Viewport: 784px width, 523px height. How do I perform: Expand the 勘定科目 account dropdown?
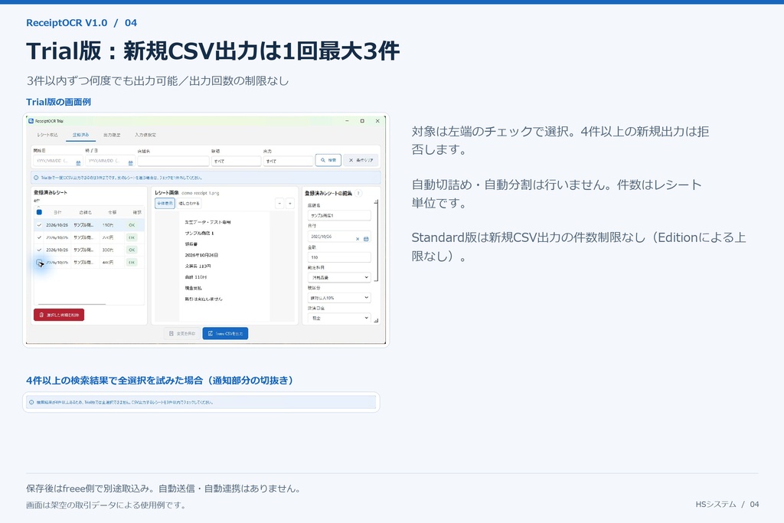point(339,277)
